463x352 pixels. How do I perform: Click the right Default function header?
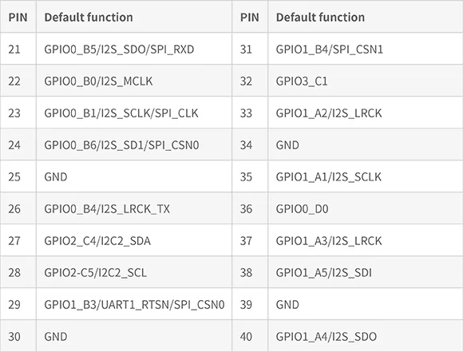coord(366,17)
